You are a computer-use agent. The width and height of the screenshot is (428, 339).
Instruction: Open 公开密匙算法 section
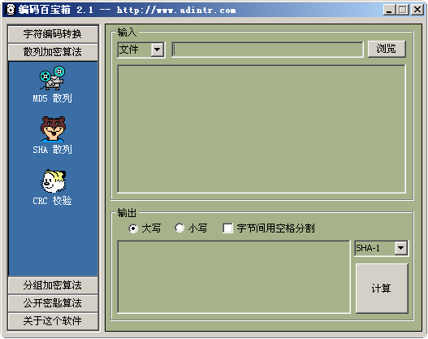53,303
